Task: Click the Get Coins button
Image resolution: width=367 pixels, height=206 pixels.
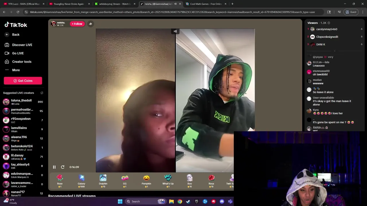Action: [23, 81]
